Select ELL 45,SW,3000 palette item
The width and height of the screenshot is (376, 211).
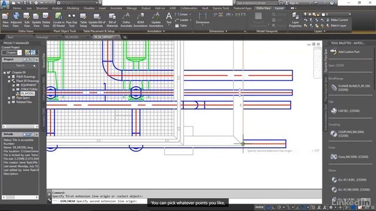(350, 189)
